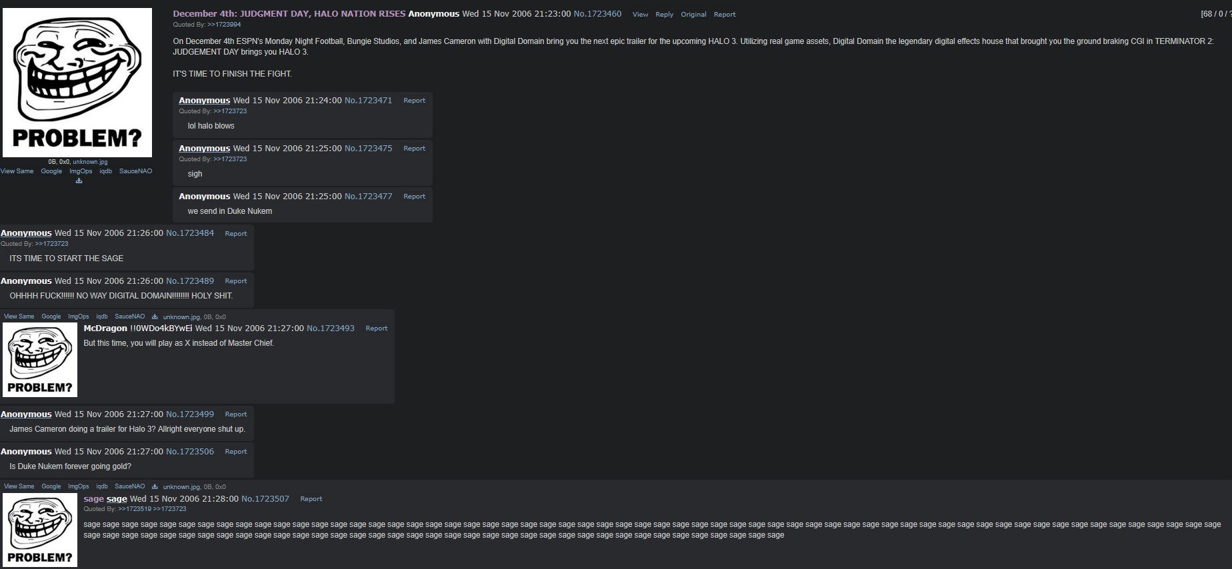This screenshot has height=569, width=1232.
Task: Open unknown.jpg link above McDragon's image
Action: (x=181, y=317)
